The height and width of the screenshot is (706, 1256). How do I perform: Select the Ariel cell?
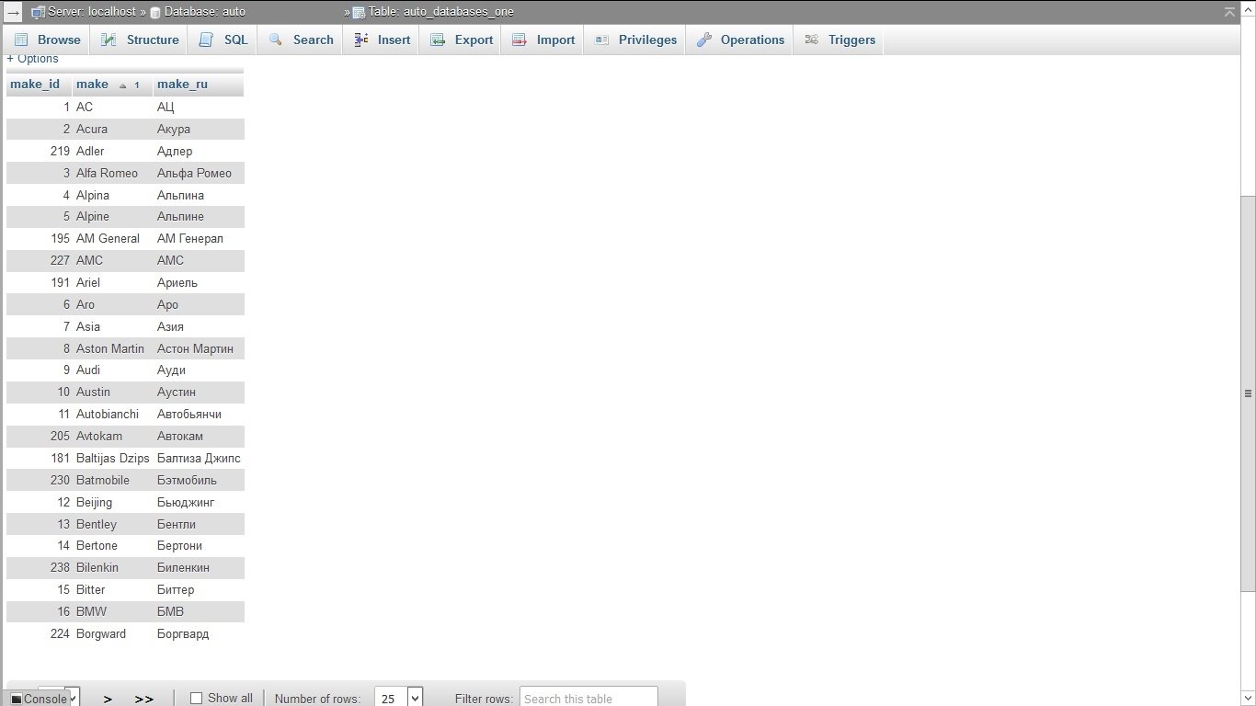[x=112, y=283]
